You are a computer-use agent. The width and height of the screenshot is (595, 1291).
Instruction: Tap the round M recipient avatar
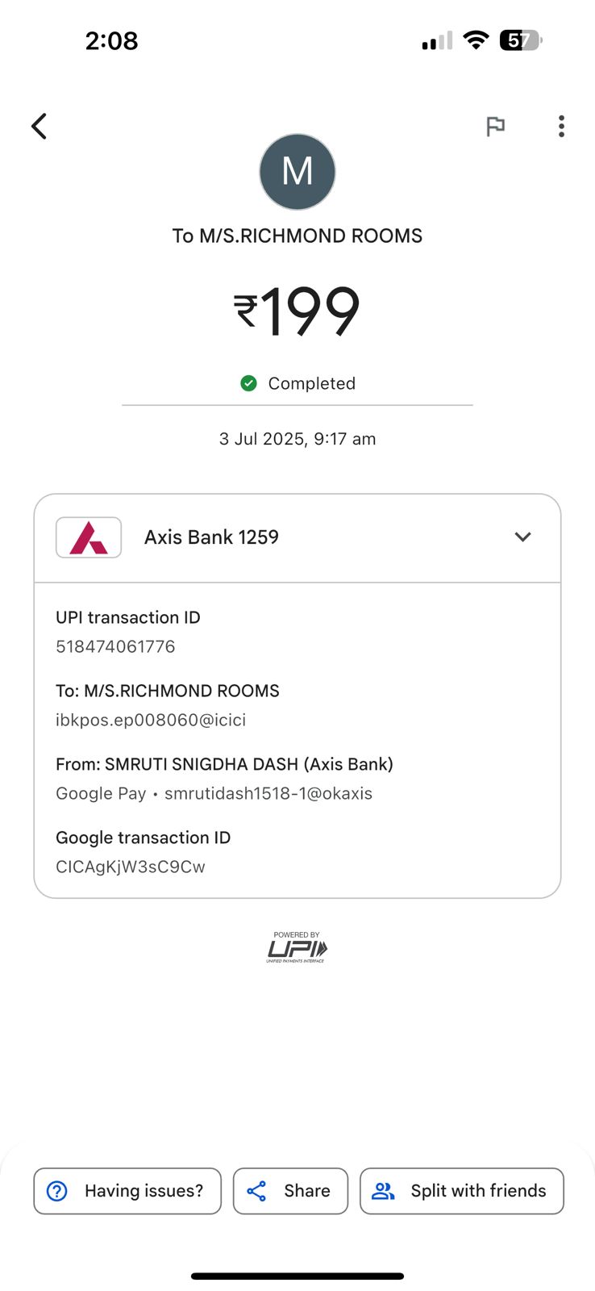[x=297, y=172]
